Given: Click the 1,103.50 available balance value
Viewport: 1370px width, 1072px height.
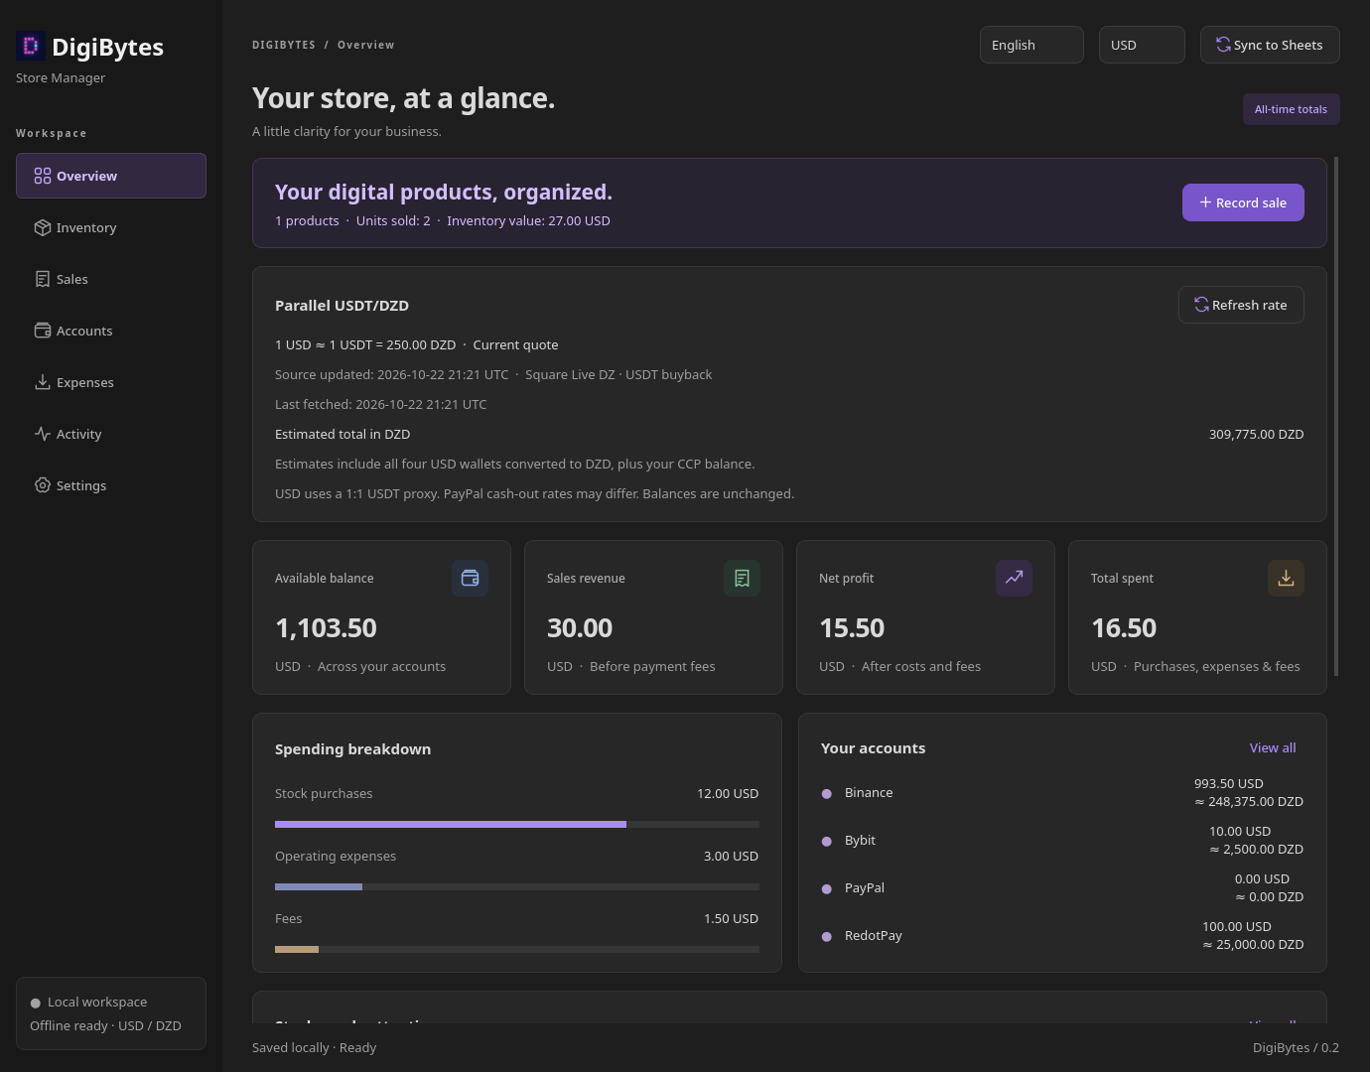Looking at the screenshot, I should [326, 627].
